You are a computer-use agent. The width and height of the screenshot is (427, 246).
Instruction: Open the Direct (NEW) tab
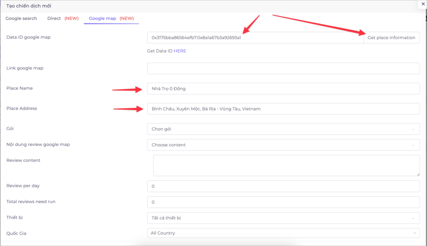[63, 18]
